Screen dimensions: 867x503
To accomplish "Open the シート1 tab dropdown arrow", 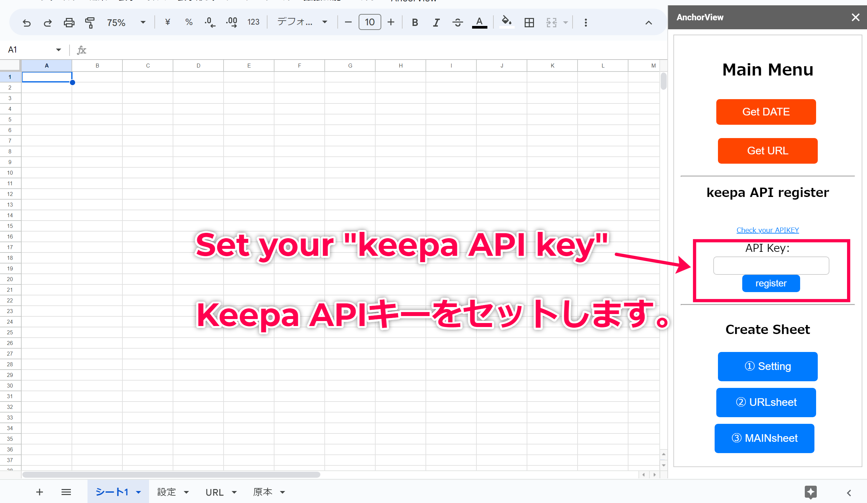I will click(138, 492).
